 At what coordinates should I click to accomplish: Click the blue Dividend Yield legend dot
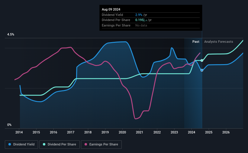pyautogui.click(x=10, y=144)
